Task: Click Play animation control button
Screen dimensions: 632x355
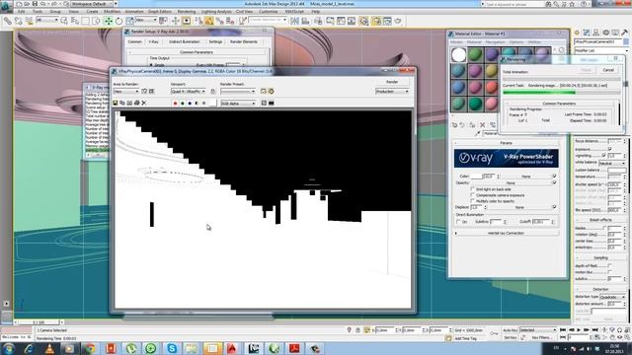Action: [580, 330]
